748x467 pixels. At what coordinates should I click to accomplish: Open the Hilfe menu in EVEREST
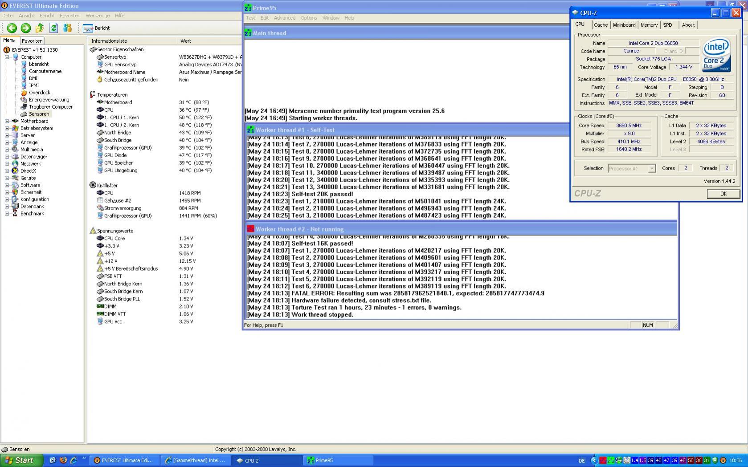(x=119, y=16)
